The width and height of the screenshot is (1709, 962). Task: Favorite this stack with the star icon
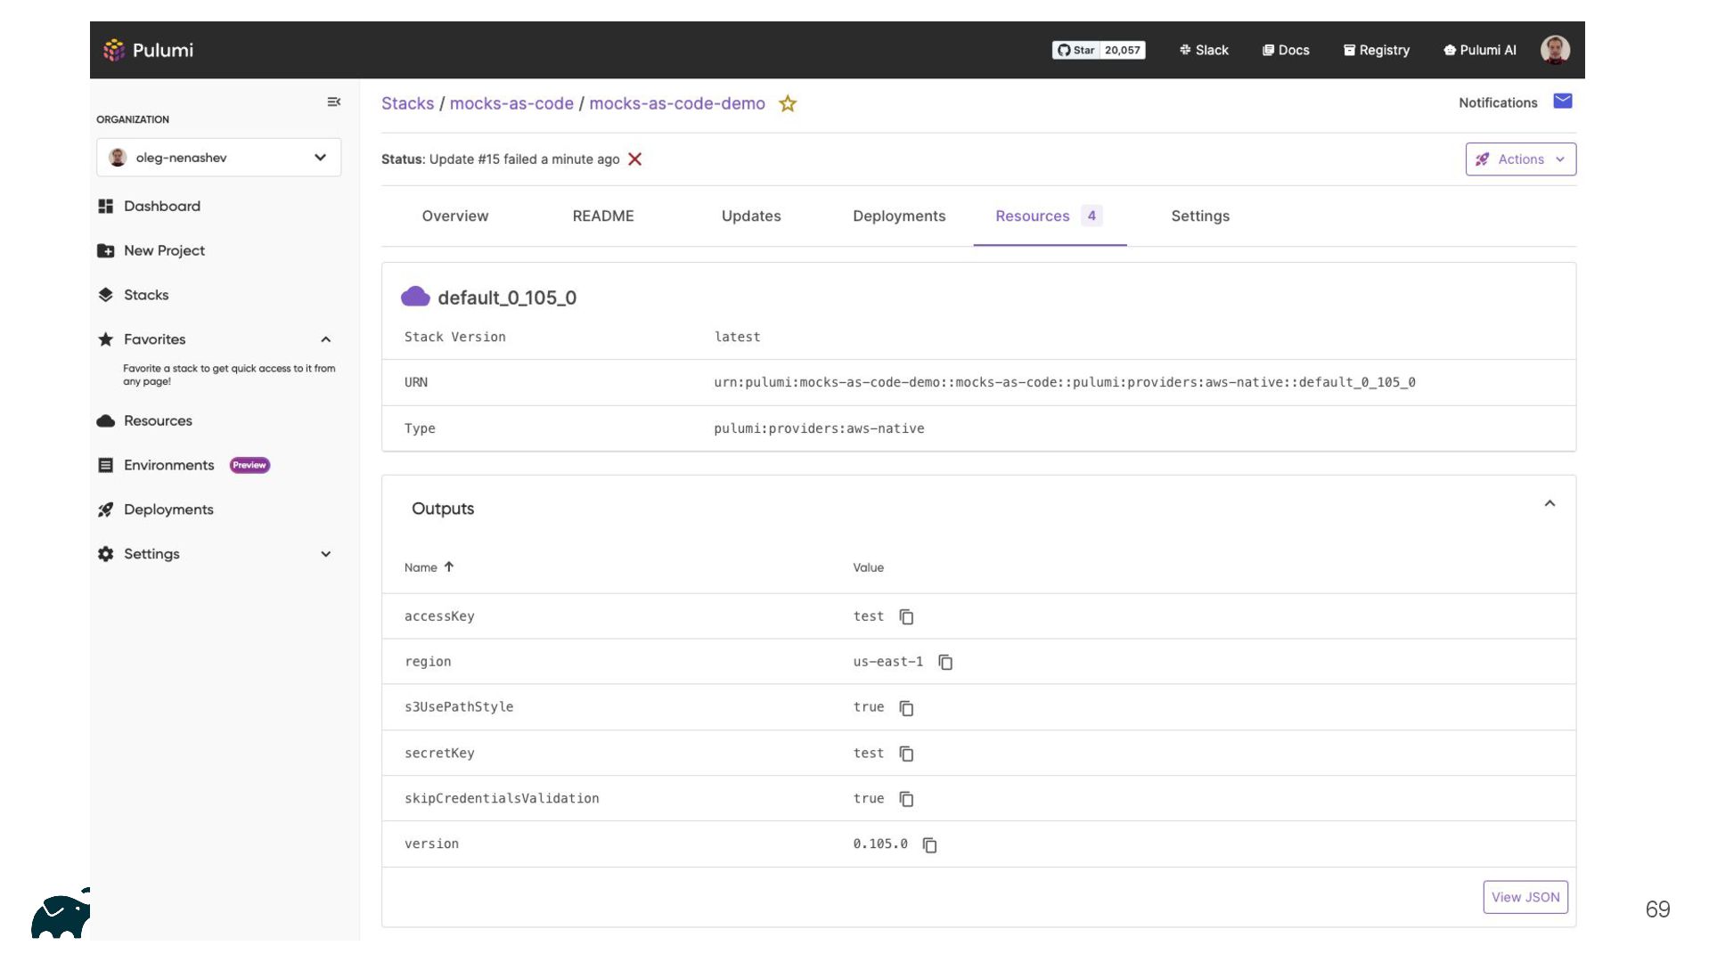[x=788, y=103]
